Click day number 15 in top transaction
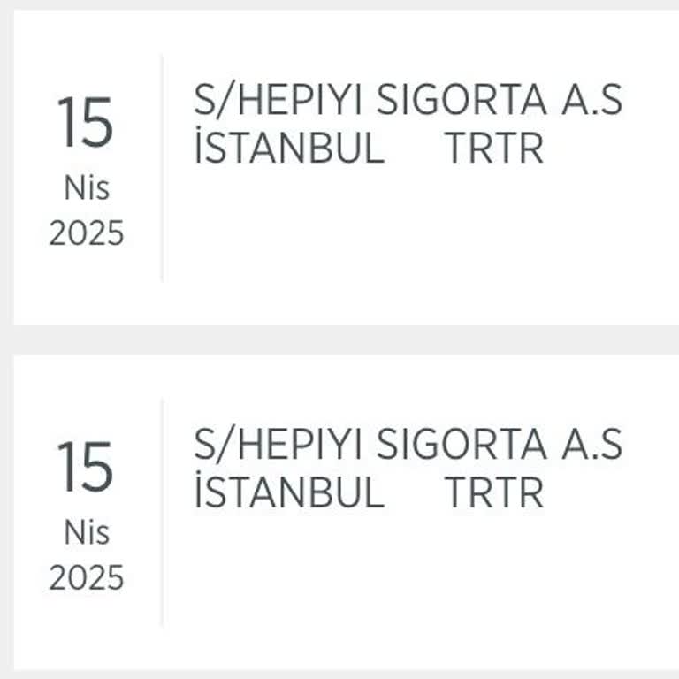The image size is (679, 679). 86,123
